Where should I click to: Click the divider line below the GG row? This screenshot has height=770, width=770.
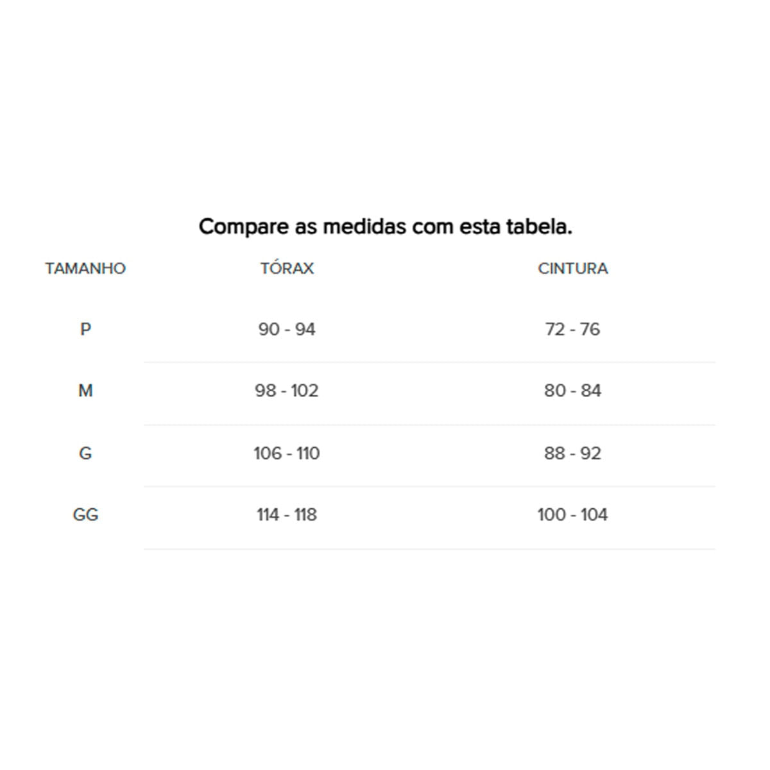429,549
